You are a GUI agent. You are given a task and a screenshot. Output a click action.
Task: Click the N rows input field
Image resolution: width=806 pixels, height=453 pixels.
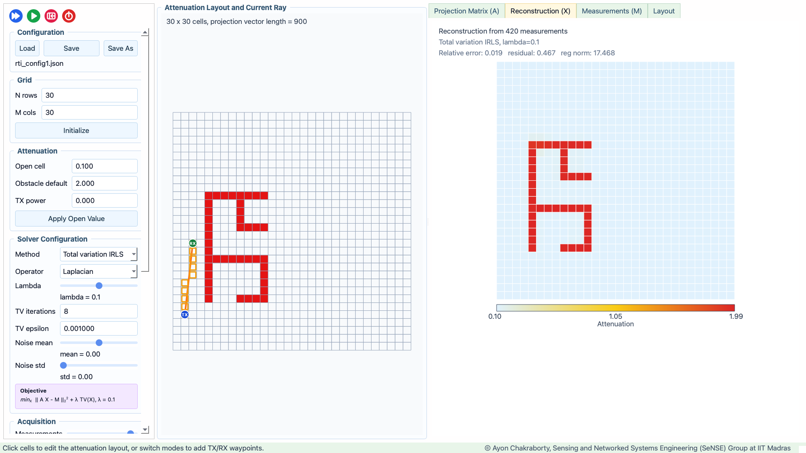89,95
